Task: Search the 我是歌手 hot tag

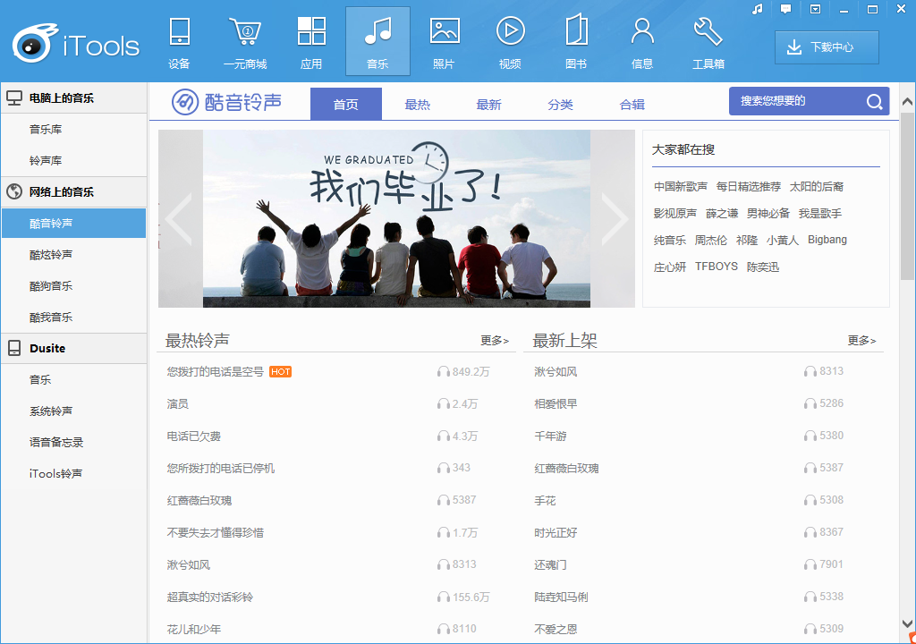Action: coord(820,213)
